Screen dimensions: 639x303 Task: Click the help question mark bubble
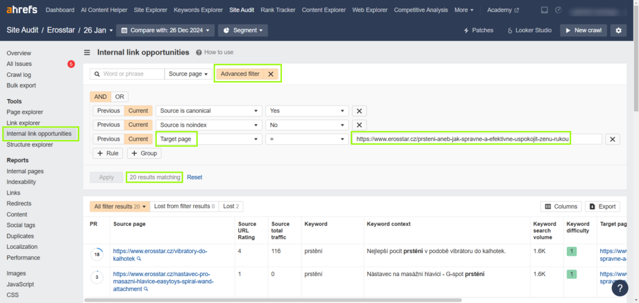tap(620, 288)
